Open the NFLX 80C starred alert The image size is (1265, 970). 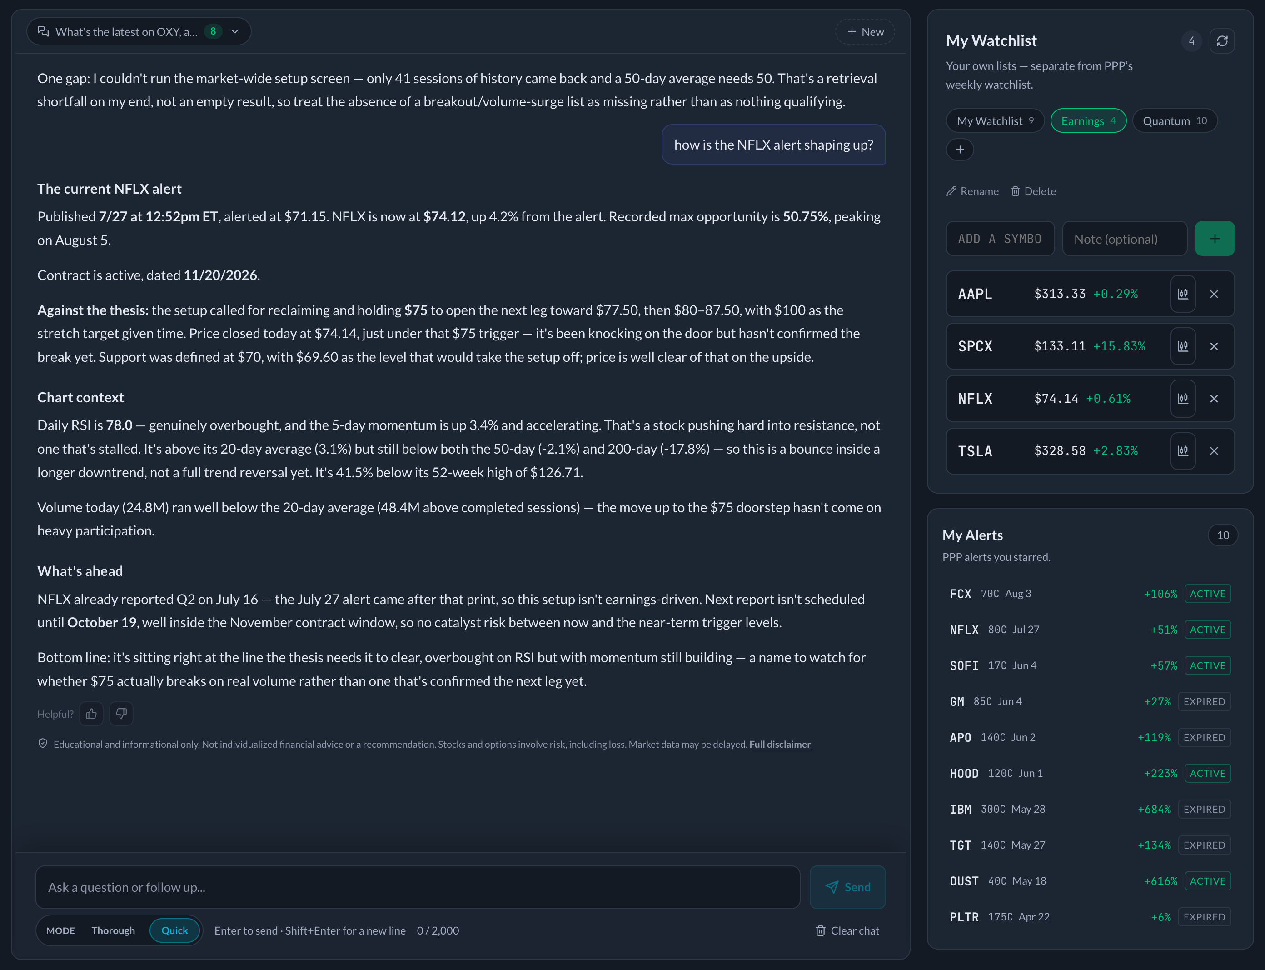pos(1090,630)
